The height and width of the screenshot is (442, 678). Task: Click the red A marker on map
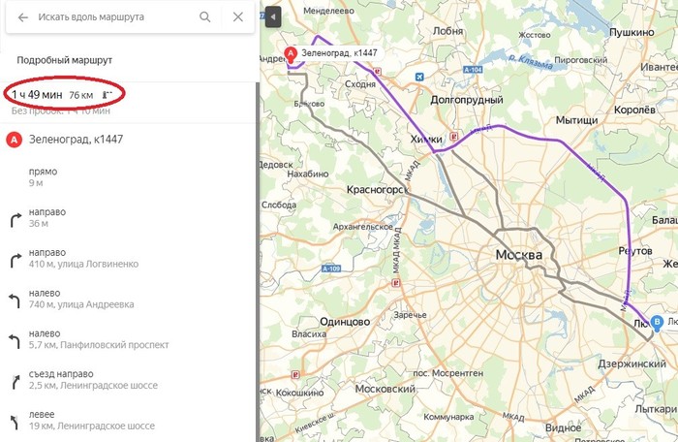(290, 54)
